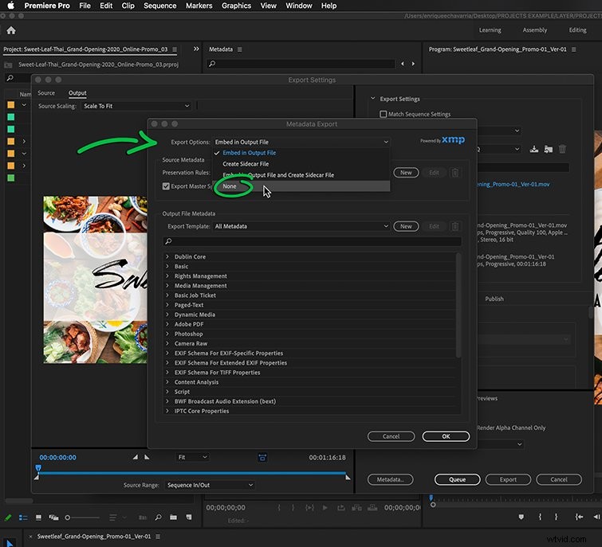Click the metadata schema list scrollbar

[458, 305]
